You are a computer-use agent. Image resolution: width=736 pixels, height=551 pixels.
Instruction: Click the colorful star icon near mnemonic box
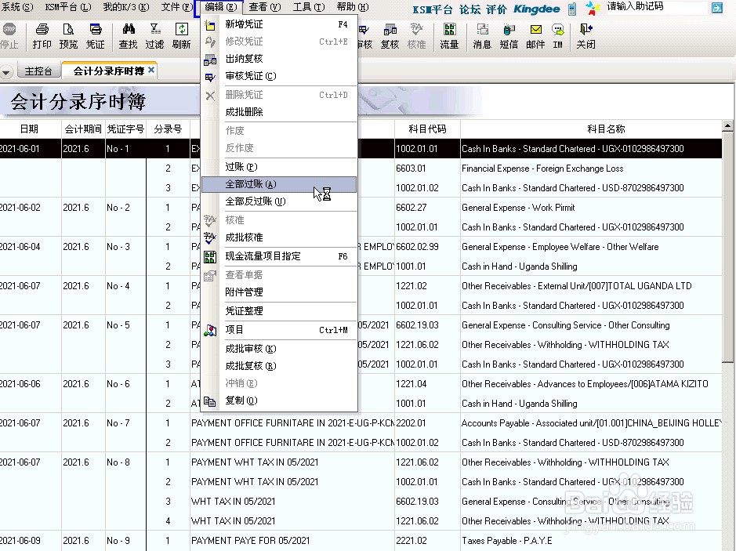click(593, 8)
